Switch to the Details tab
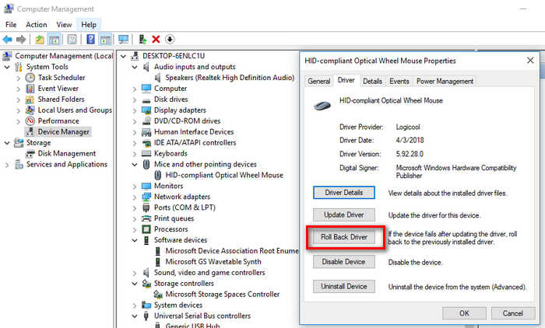Screen dimensions: 545x328 tap(372, 81)
